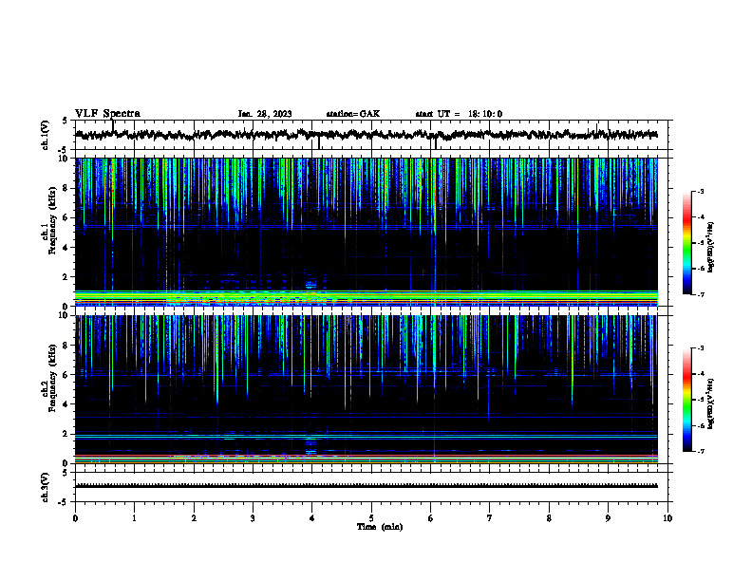This screenshot has height=581, width=752.
Task: Select the 9 minute tick on time axis
Action: point(608,518)
